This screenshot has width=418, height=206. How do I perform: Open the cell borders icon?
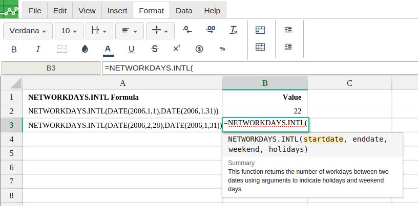[x=61, y=49]
